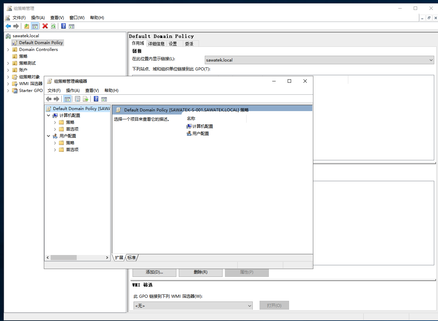This screenshot has height=321, width=438.
Task: Click the blue back arrow in main toolbar
Action: [8, 26]
